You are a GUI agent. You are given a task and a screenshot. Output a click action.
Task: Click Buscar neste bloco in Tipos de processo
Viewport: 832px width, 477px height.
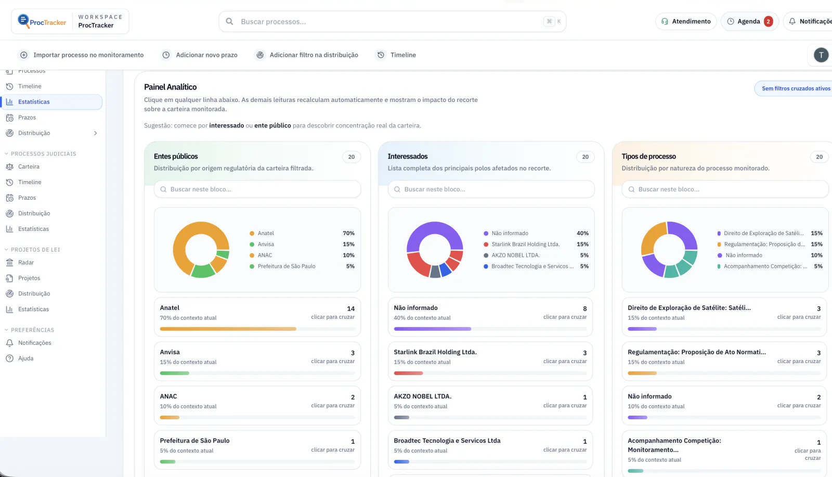click(725, 189)
